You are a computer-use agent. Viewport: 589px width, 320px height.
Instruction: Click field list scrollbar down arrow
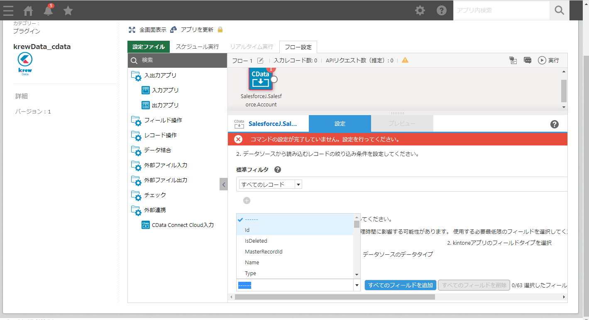click(357, 275)
